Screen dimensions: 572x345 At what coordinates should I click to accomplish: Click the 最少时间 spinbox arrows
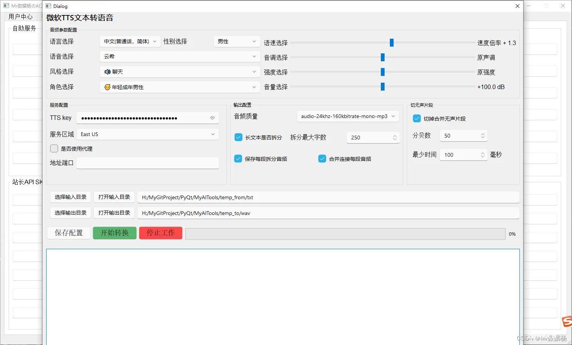(x=483, y=155)
